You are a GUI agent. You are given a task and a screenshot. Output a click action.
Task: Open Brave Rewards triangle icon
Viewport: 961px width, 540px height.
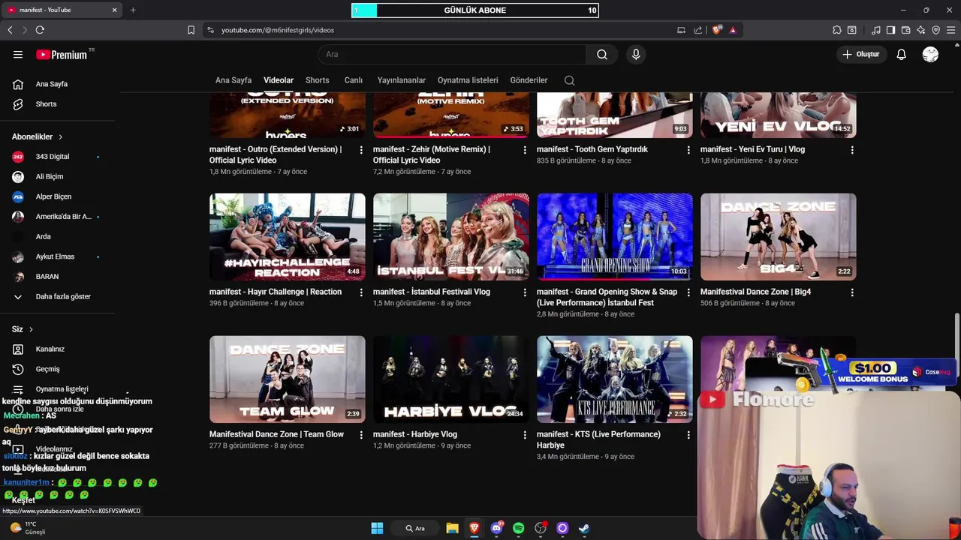(x=733, y=30)
